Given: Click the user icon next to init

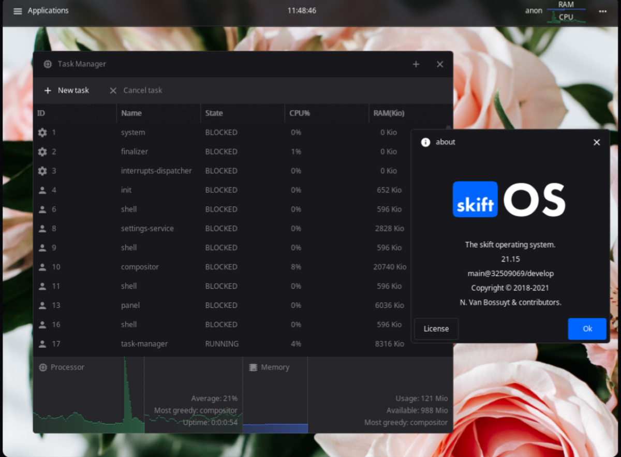Looking at the screenshot, I should coord(43,190).
